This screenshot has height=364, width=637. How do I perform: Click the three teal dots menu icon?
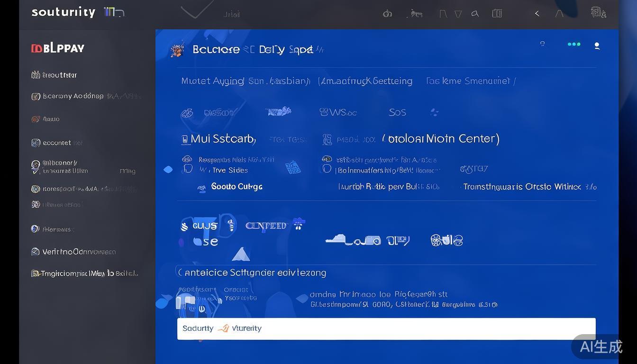[x=573, y=45]
